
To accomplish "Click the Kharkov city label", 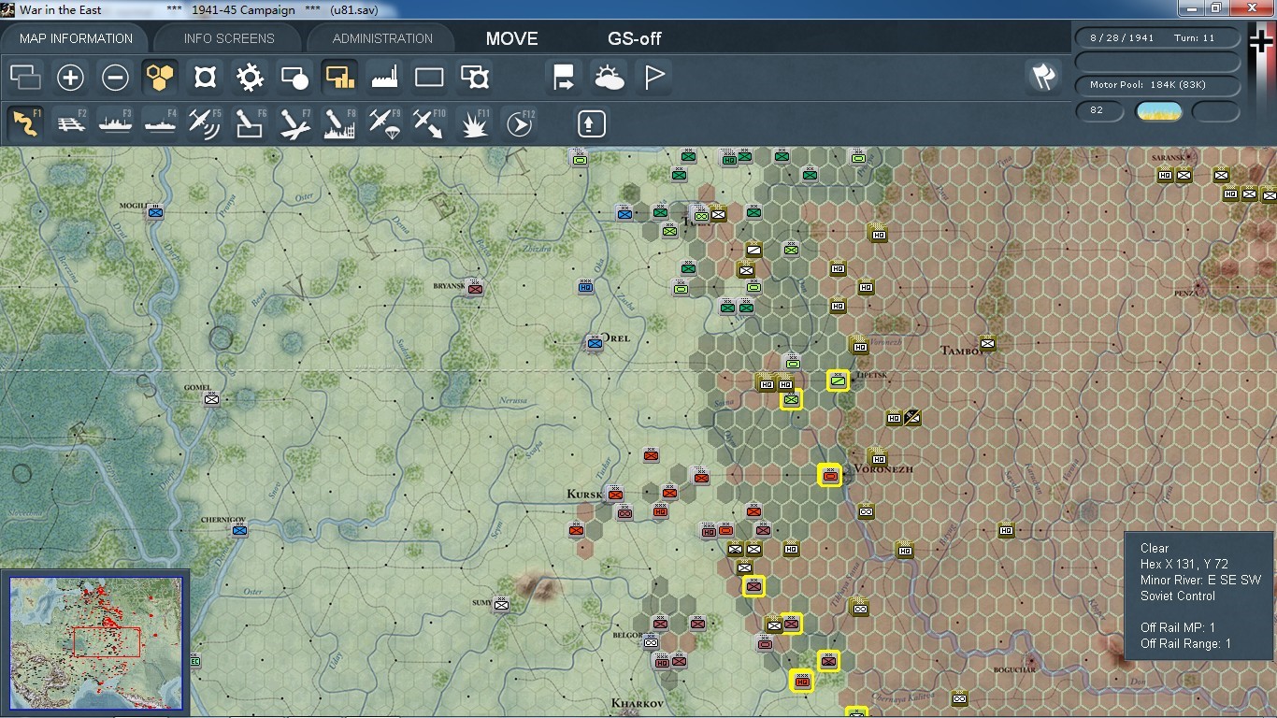I will pyautogui.click(x=638, y=703).
